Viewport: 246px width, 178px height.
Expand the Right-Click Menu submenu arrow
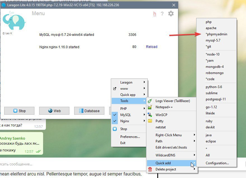[195, 135]
